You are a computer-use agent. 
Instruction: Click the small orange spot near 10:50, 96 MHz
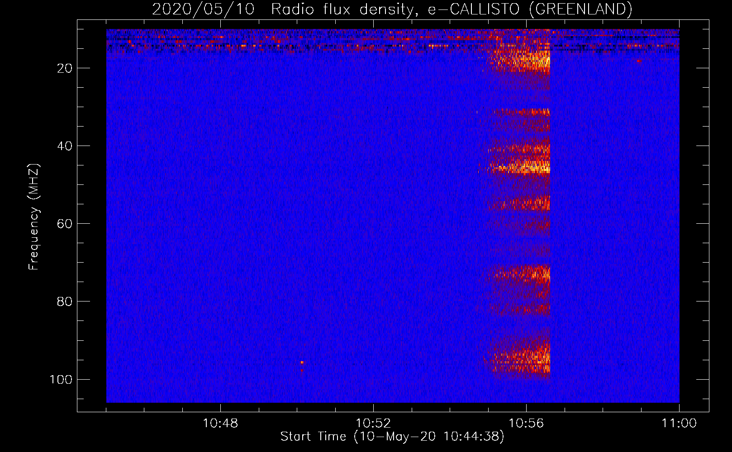tap(302, 362)
